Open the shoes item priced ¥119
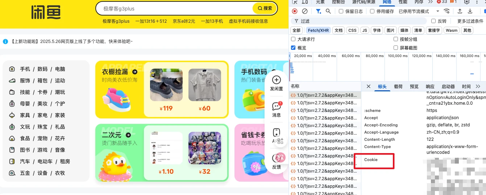The image size is (486, 195). [166, 84]
